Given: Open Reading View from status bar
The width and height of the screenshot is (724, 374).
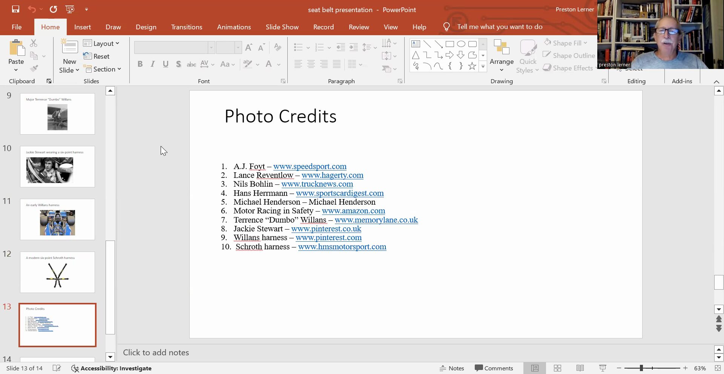Looking at the screenshot, I should pyautogui.click(x=580, y=368).
